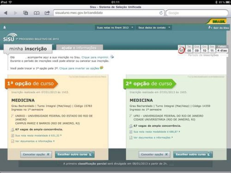231x173 pixels.
Task: Click the BRASIL government badge
Action: [x=217, y=21]
